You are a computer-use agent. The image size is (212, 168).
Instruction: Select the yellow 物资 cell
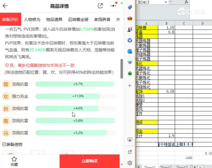pyautogui.click(x=147, y=122)
